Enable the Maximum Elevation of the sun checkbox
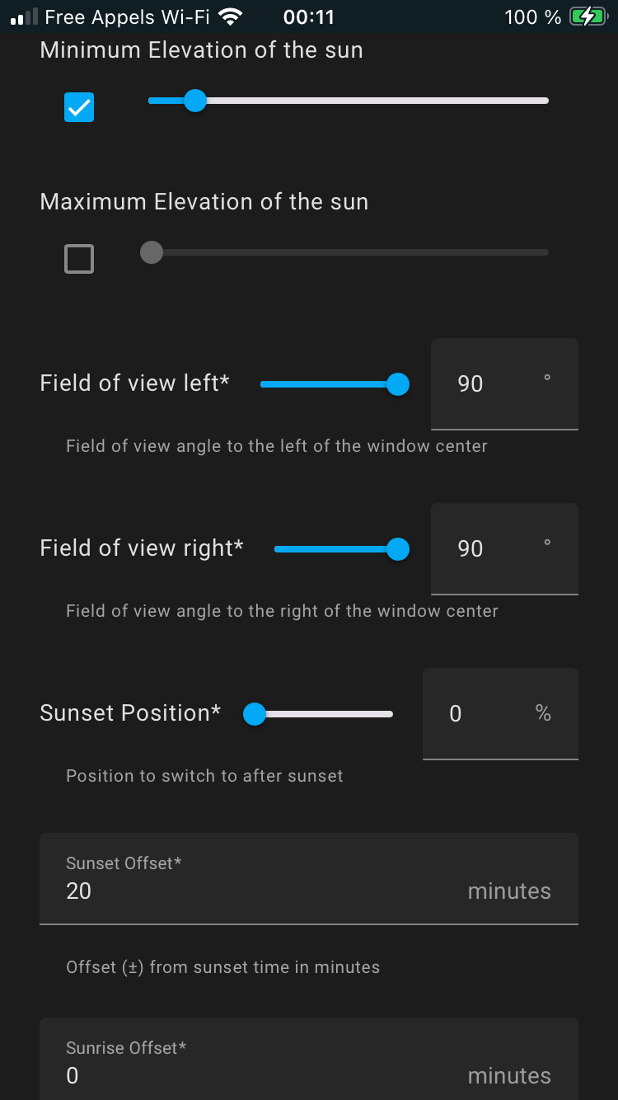Viewport: 618px width, 1100px height. coord(79,259)
